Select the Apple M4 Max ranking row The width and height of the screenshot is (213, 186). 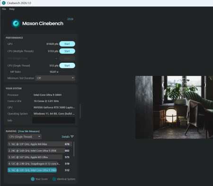[40, 144]
